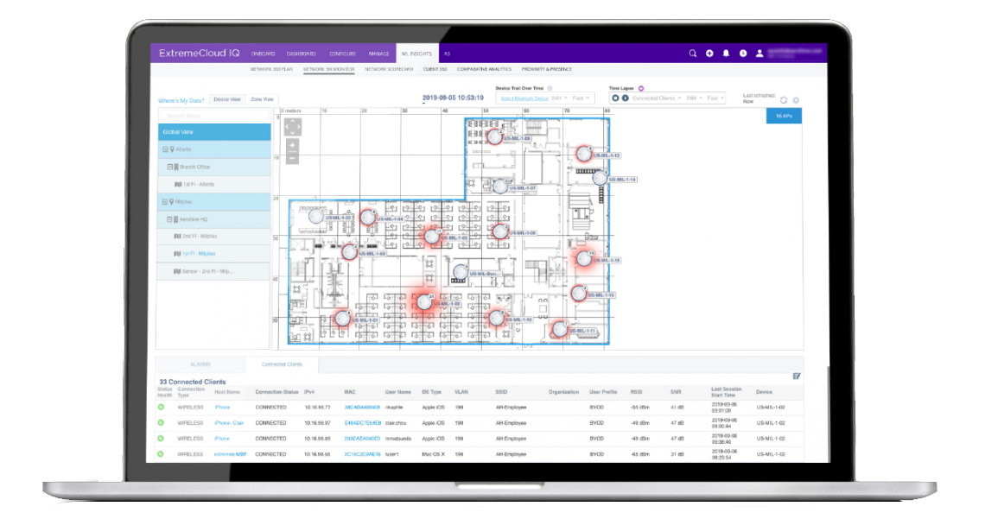Zoom in on the floor map
Screen dimensions: 985x525
click(292, 146)
